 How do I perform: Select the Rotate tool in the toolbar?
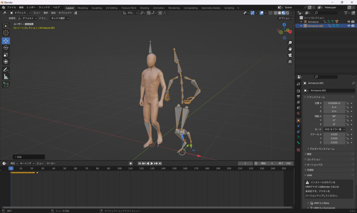pyautogui.click(x=6, y=48)
